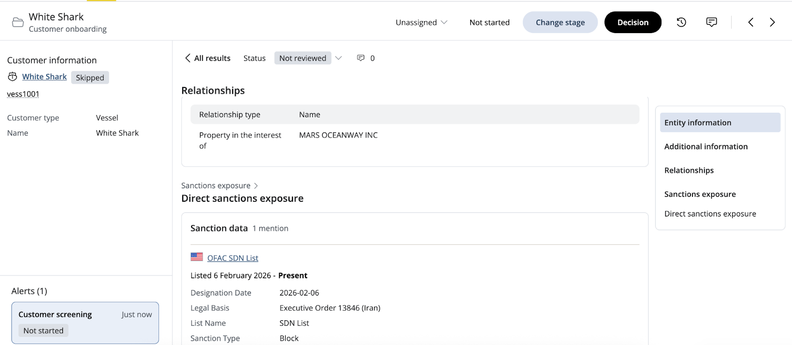Open the history clock icon

pos(681,22)
